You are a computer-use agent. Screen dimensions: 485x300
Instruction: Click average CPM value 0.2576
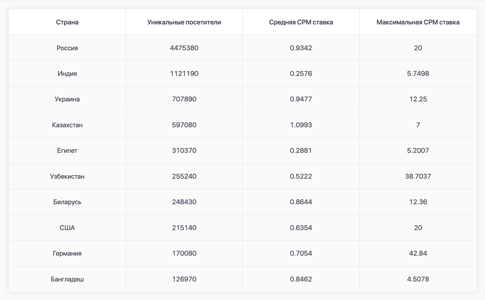pyautogui.click(x=301, y=74)
